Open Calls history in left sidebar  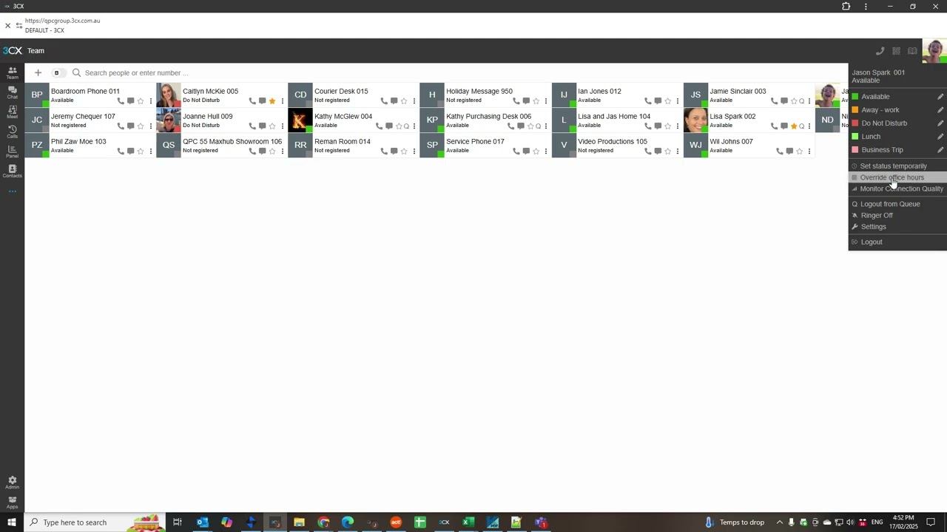tap(12, 132)
